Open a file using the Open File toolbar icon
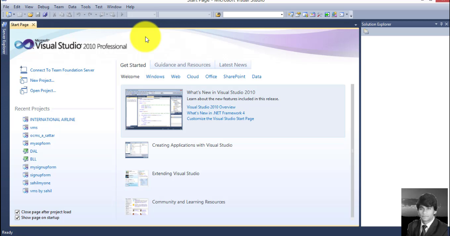Screen dimensions: 450x236 pyautogui.click(x=31, y=14)
